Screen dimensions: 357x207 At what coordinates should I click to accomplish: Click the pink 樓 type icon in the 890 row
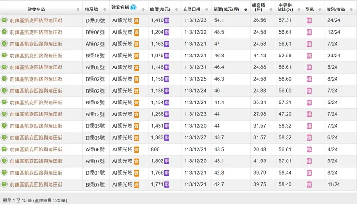click(x=309, y=150)
